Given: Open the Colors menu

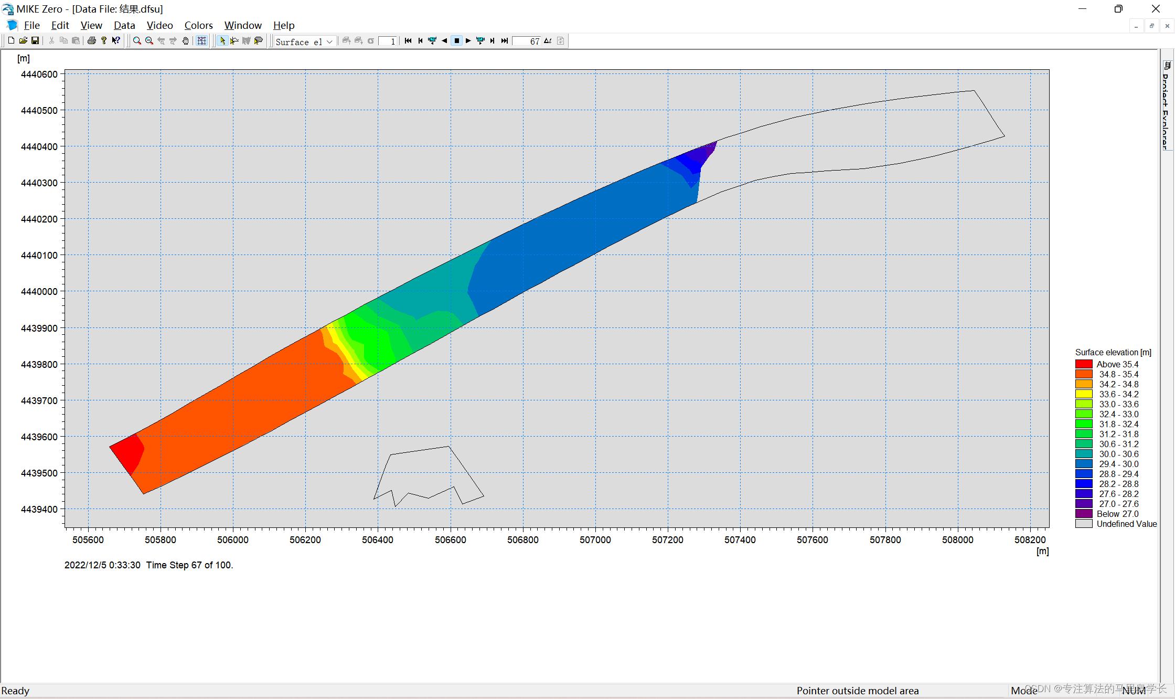Looking at the screenshot, I should point(198,25).
